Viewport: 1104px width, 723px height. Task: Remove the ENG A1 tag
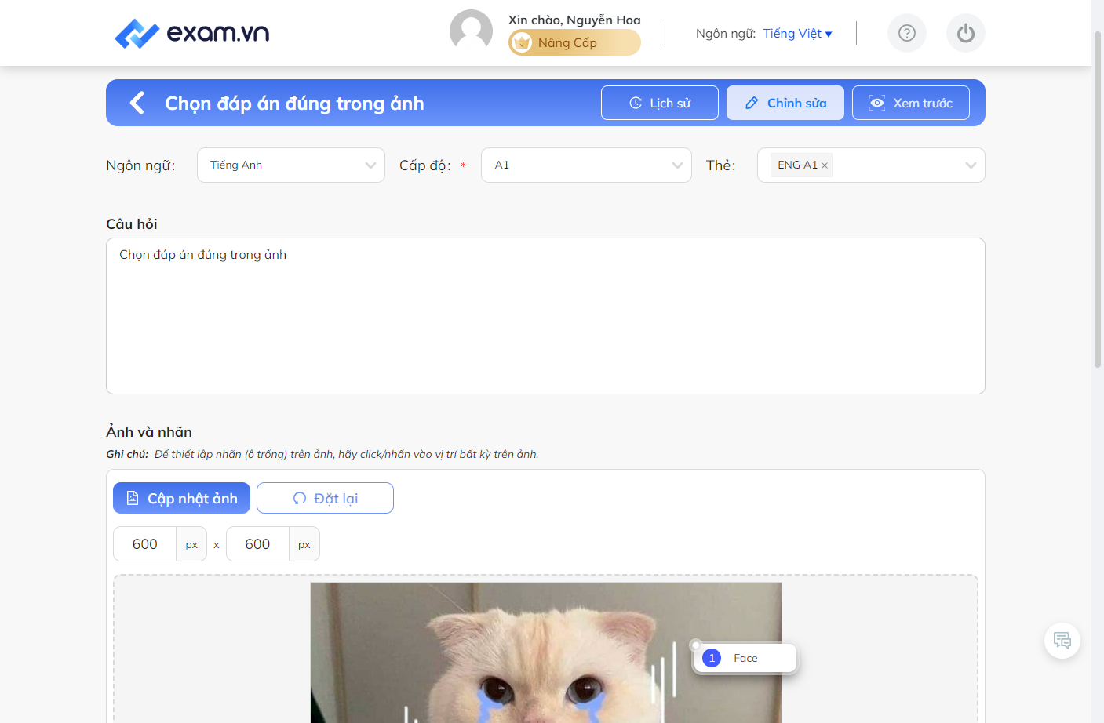[825, 165]
